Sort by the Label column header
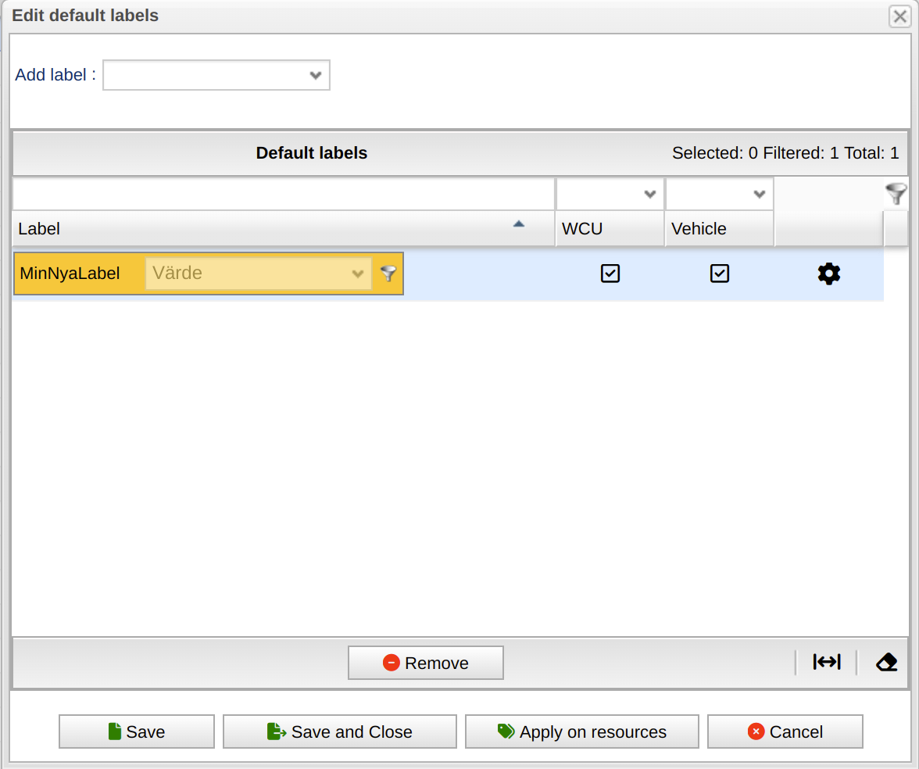Screen dimensions: 919x769 283,229
